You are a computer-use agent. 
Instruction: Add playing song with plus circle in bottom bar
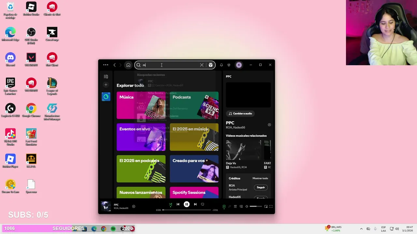point(134,206)
